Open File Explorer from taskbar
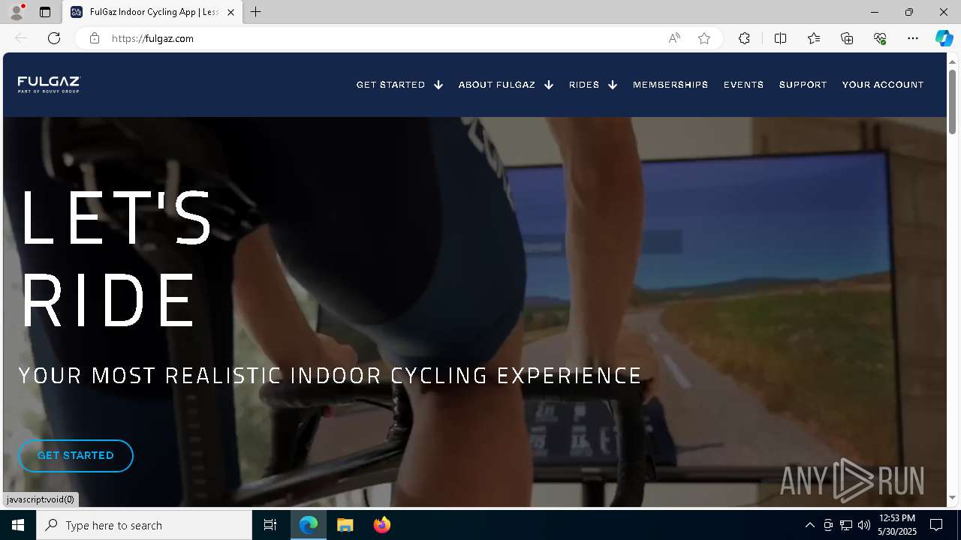 (x=345, y=525)
